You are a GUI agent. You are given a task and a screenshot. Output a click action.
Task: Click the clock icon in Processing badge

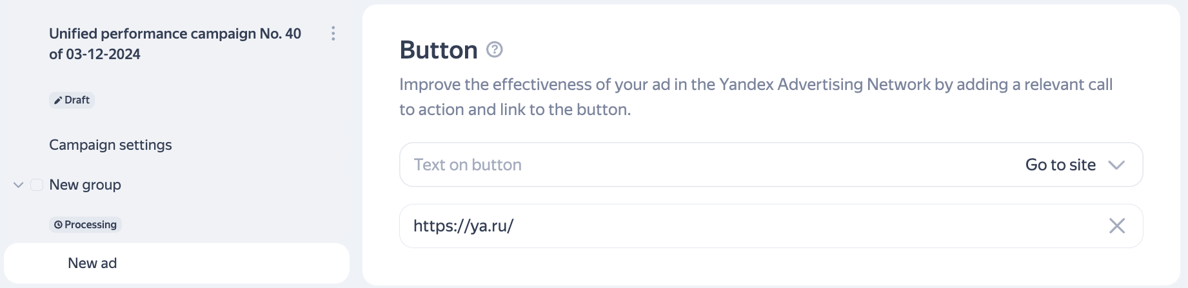58,225
